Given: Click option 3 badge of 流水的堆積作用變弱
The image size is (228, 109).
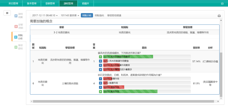Looking at the screenshot, I should pyautogui.click(x=101, y=65).
